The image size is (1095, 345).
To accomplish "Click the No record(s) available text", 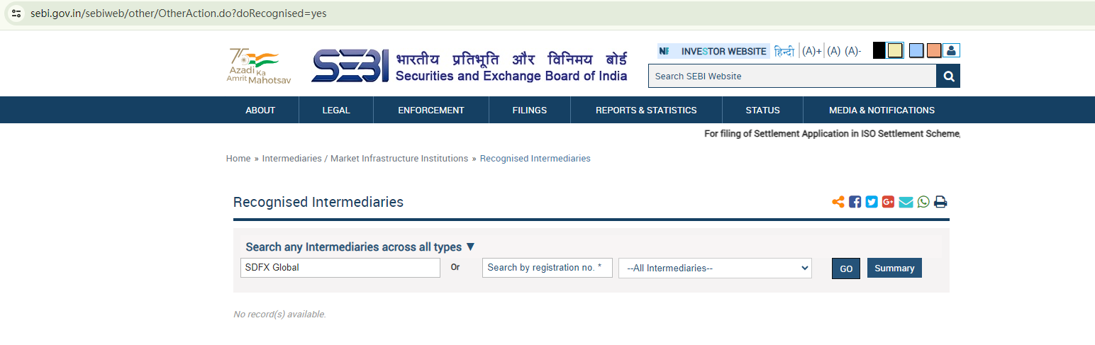I will 279,315.
